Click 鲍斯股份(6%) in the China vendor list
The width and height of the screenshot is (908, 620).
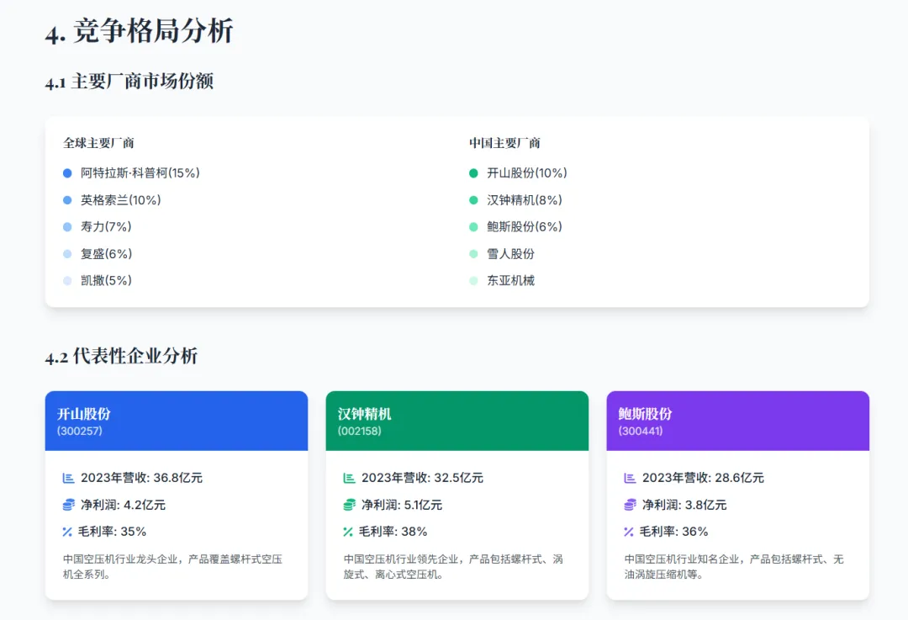pyautogui.click(x=525, y=227)
